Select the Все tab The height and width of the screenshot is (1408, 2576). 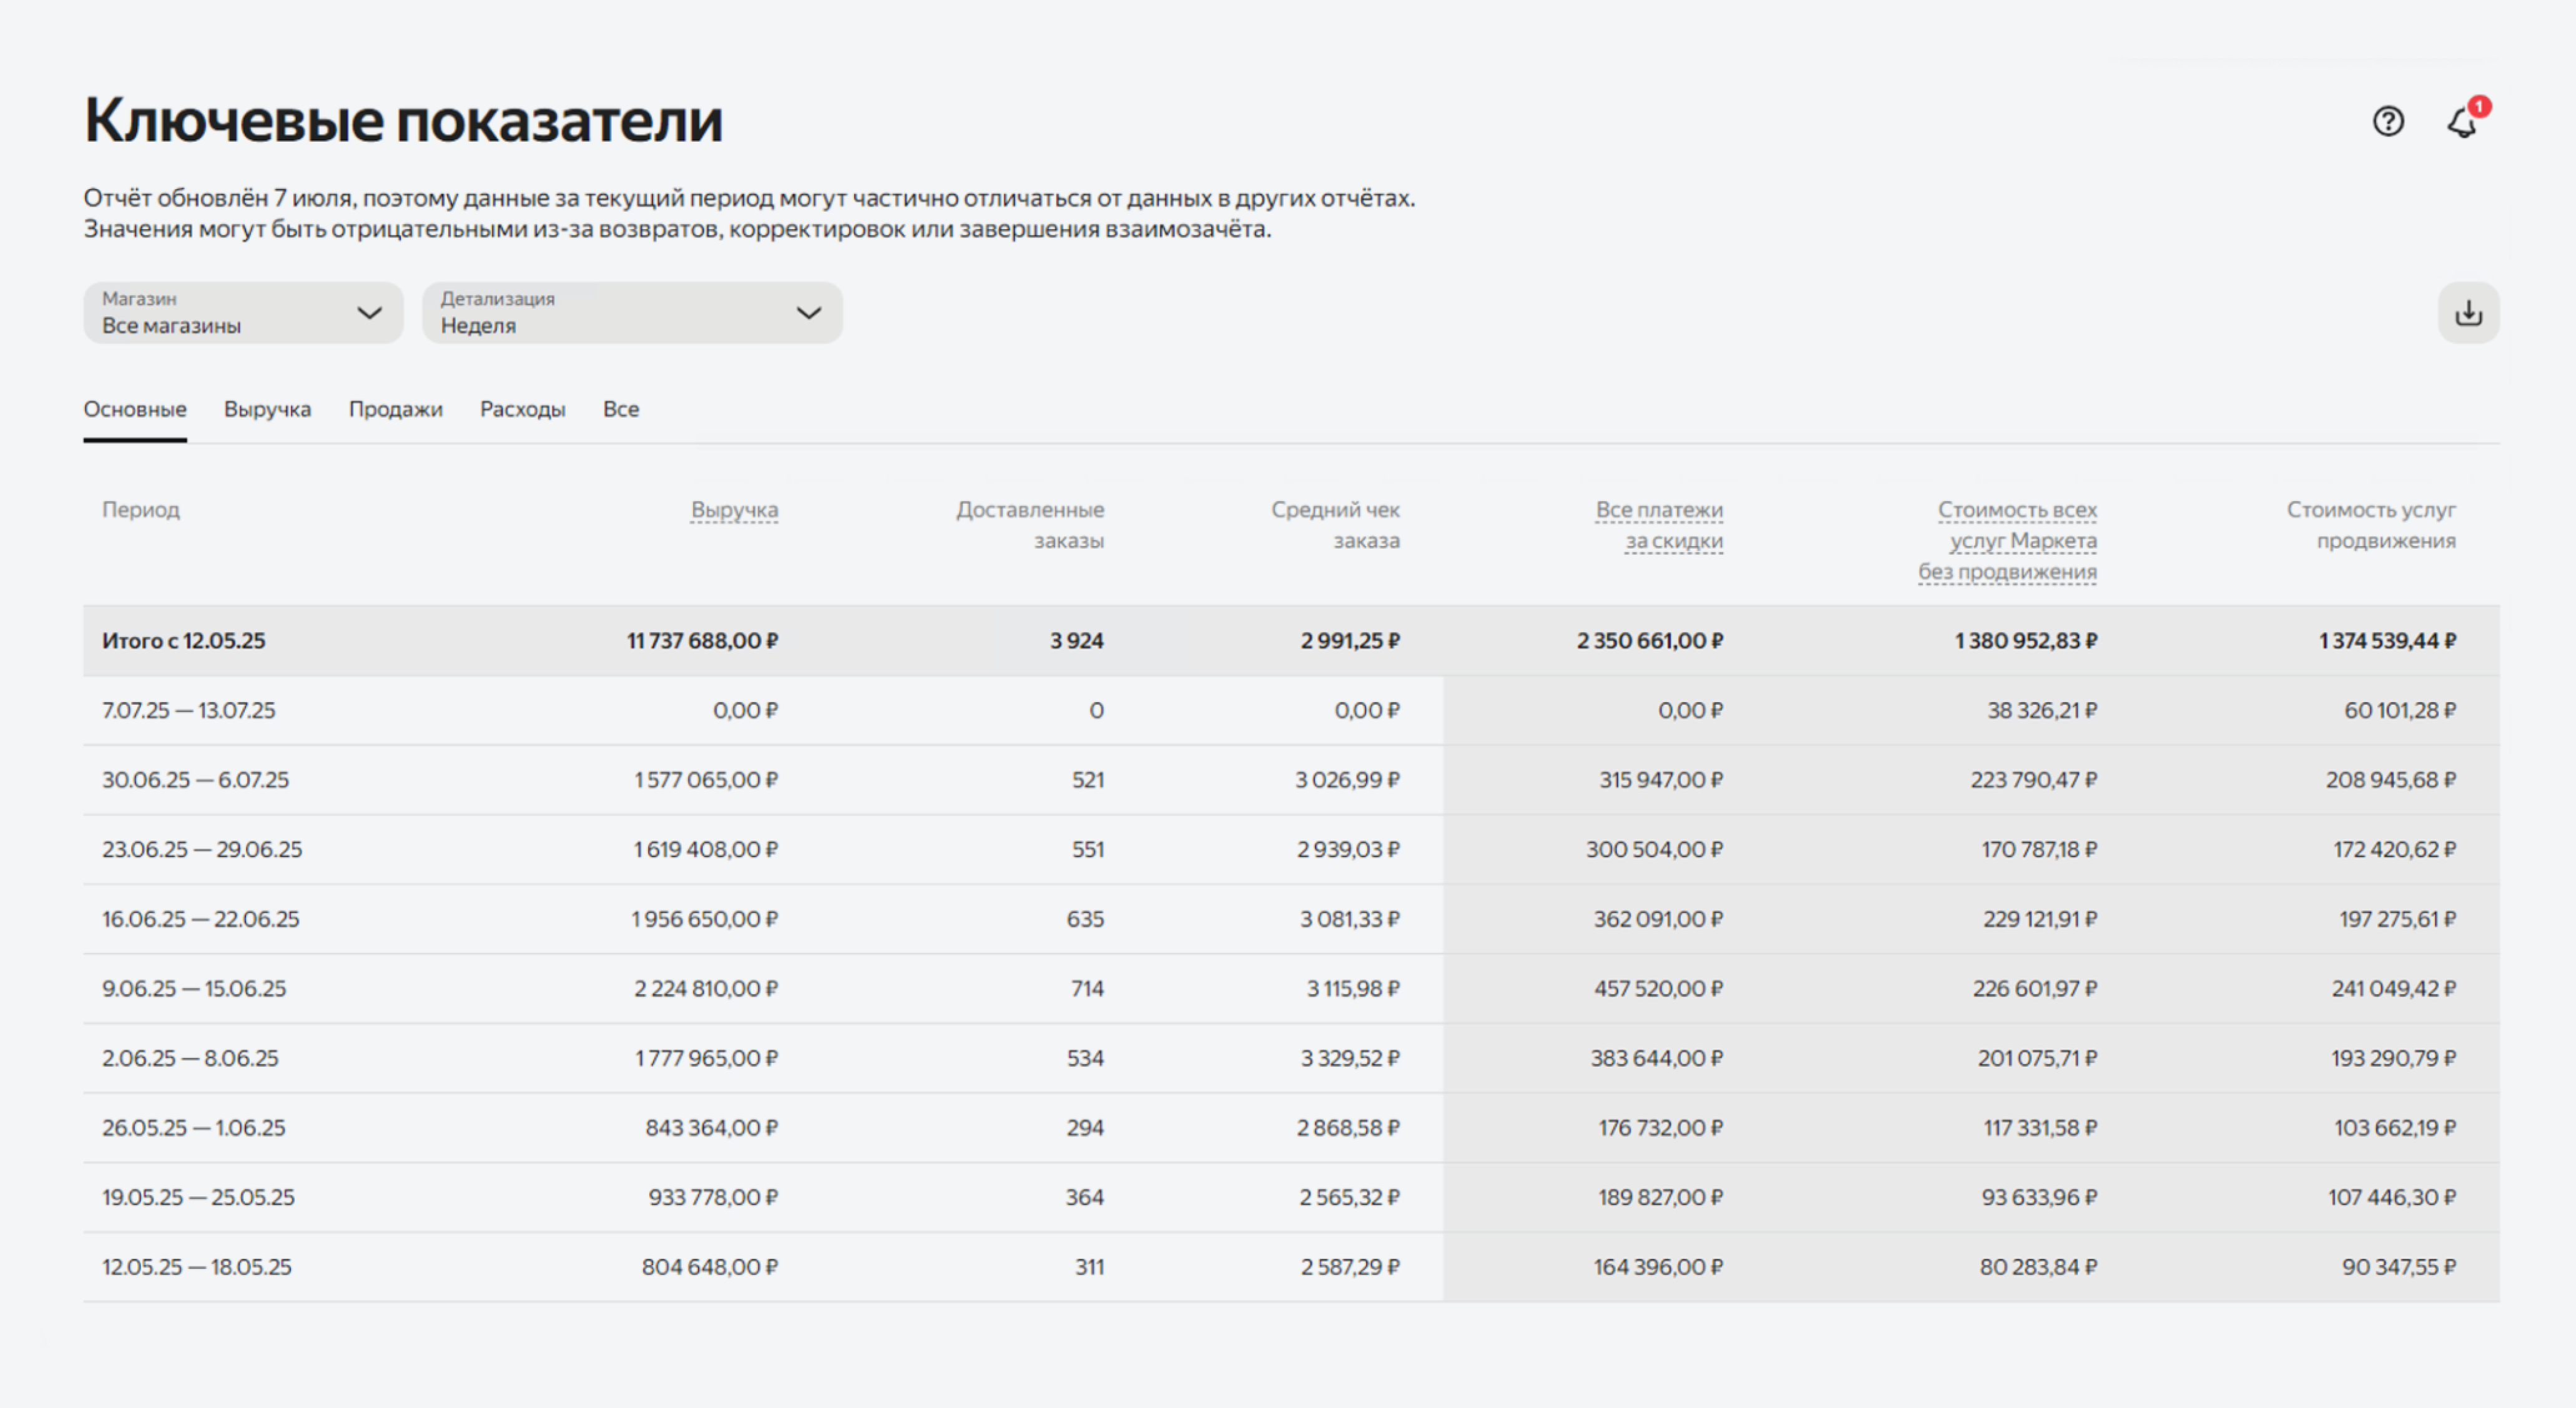tap(620, 409)
